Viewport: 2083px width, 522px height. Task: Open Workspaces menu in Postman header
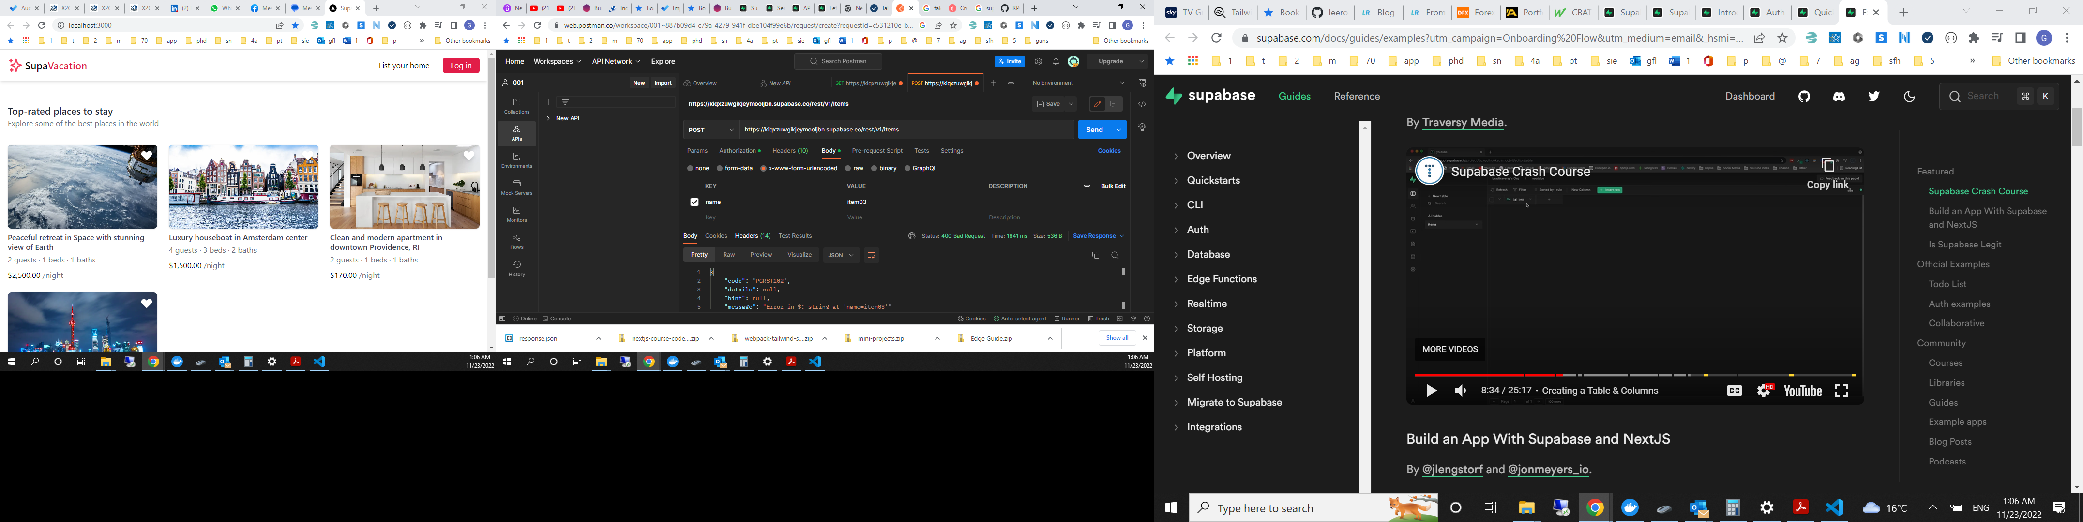coord(557,61)
